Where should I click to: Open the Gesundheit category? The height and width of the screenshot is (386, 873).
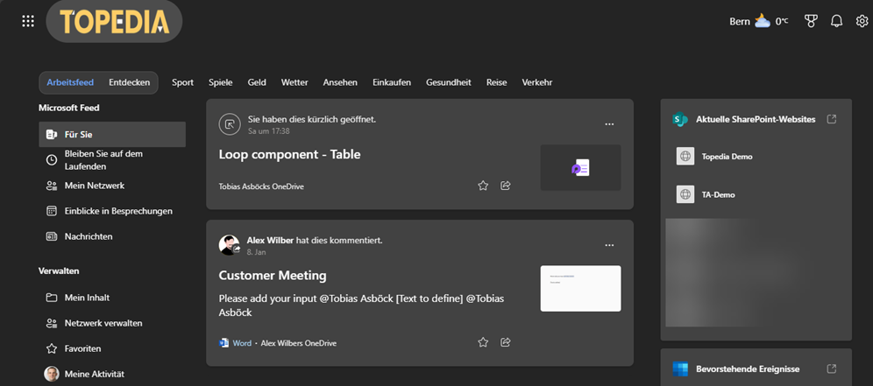click(x=449, y=82)
